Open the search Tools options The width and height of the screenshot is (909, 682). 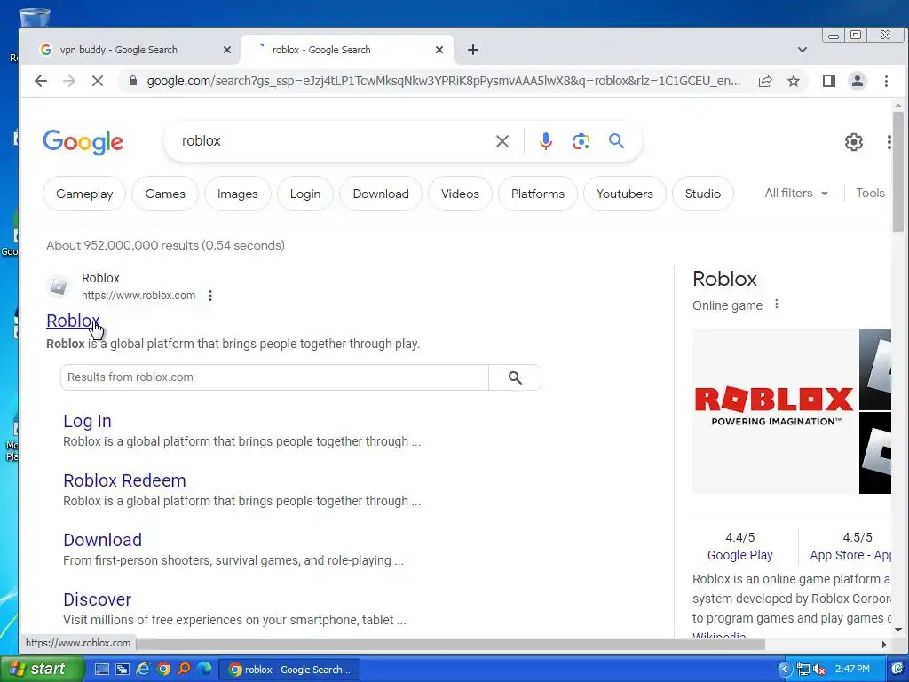point(870,193)
